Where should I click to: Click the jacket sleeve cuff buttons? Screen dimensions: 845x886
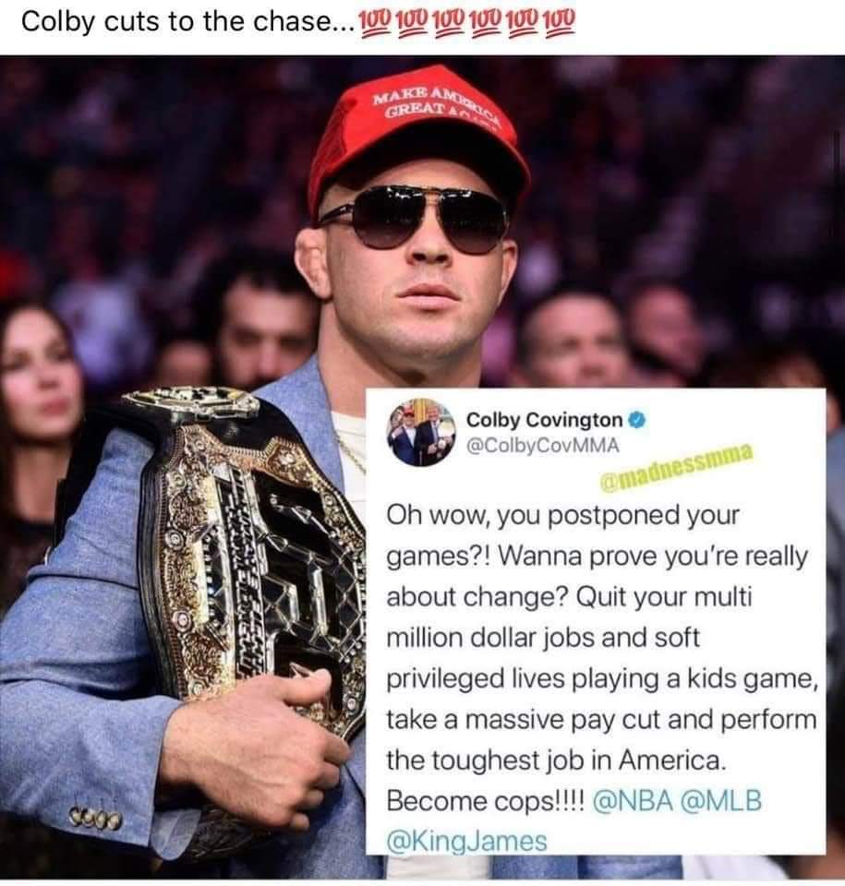click(96, 818)
